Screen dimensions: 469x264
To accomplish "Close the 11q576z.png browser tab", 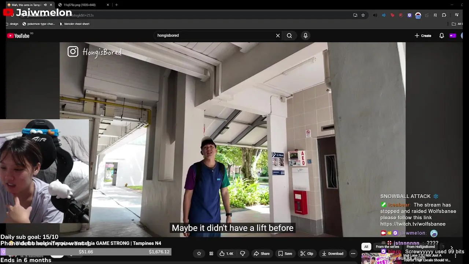I will [x=108, y=5].
